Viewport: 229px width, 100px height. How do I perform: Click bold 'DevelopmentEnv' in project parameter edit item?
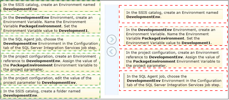point(59,83)
